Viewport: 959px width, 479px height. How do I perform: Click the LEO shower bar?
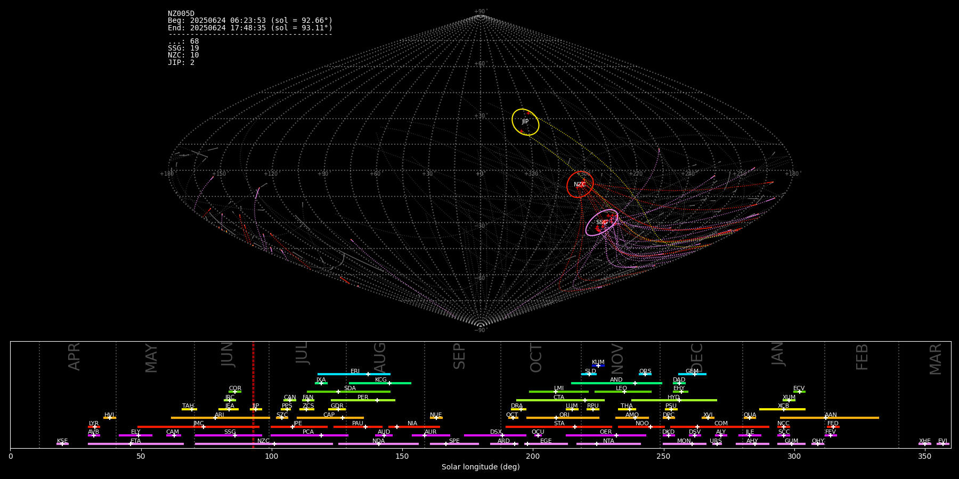point(623,392)
